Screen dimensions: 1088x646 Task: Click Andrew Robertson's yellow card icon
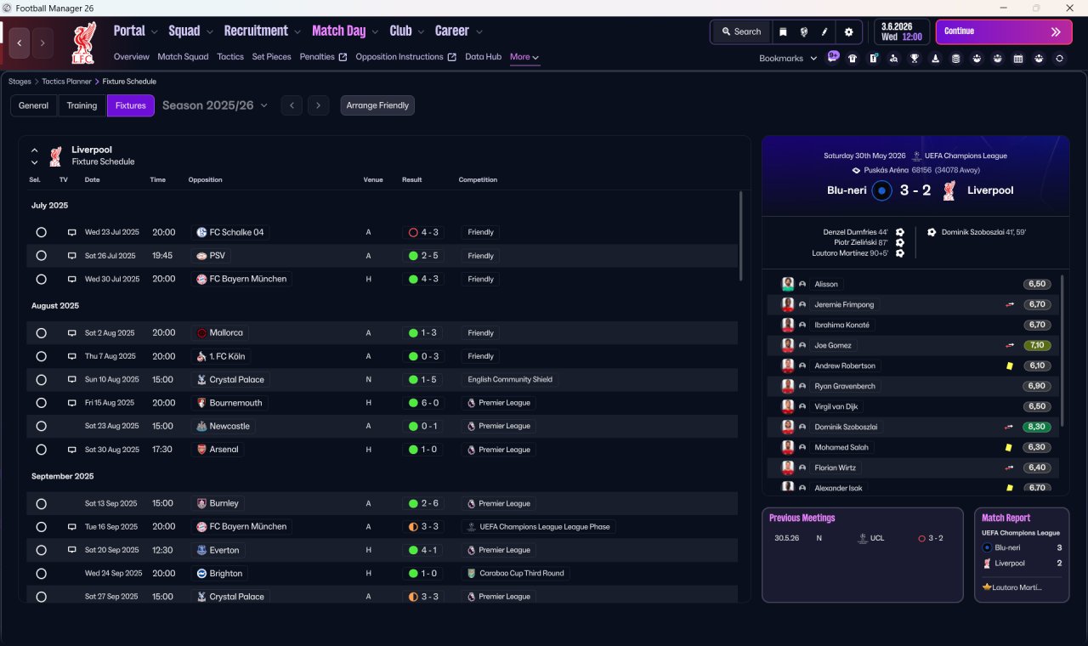click(1010, 365)
